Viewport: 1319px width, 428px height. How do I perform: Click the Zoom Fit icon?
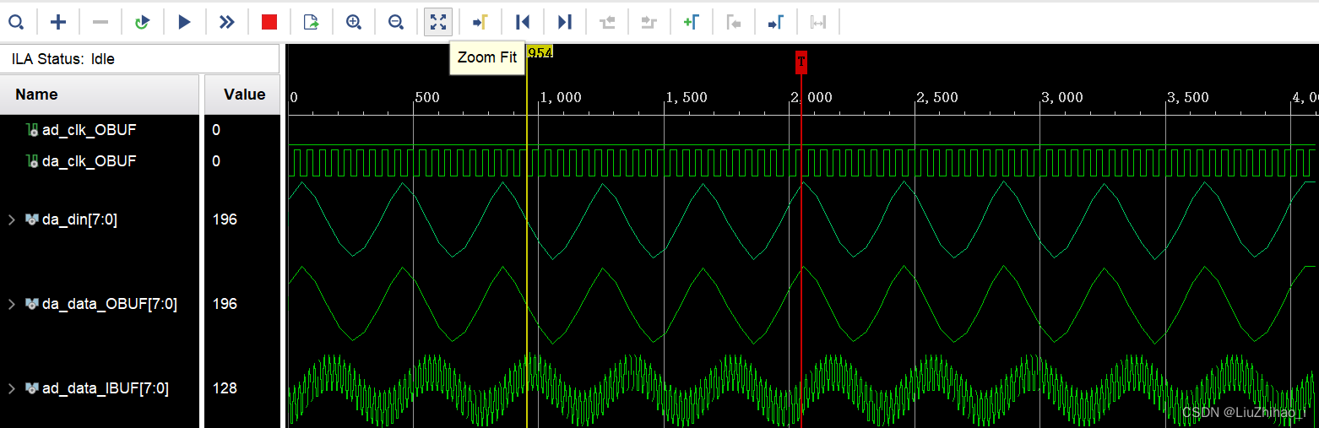pyautogui.click(x=437, y=22)
